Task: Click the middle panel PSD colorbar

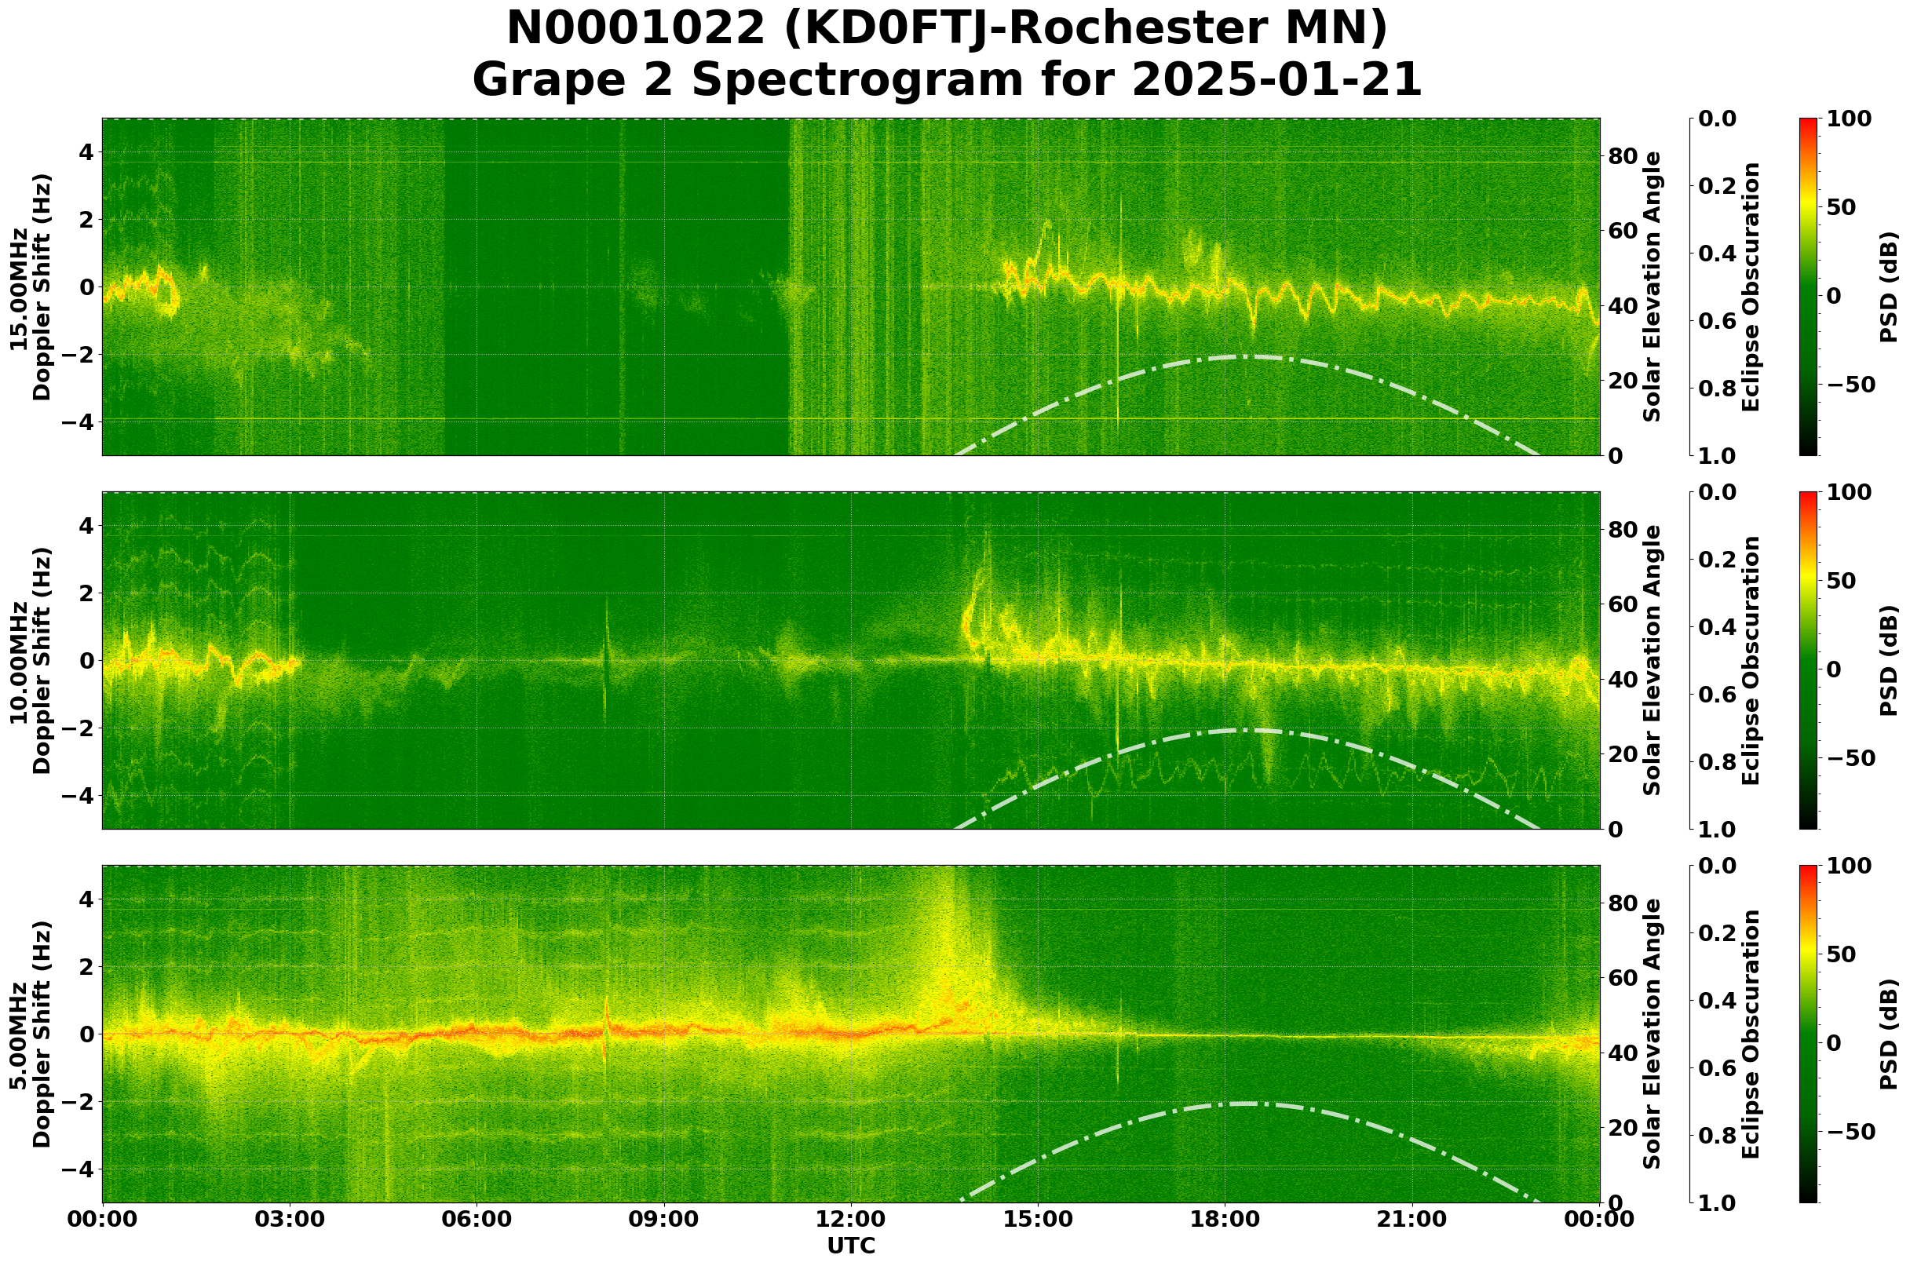Action: (x=1808, y=660)
